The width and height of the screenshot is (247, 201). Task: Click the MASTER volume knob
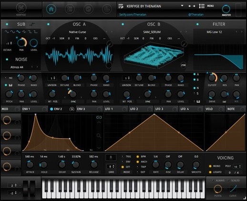226,9
